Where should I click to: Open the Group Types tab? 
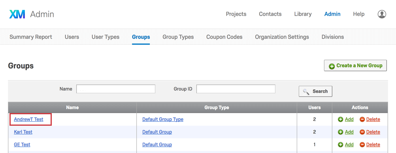(178, 37)
